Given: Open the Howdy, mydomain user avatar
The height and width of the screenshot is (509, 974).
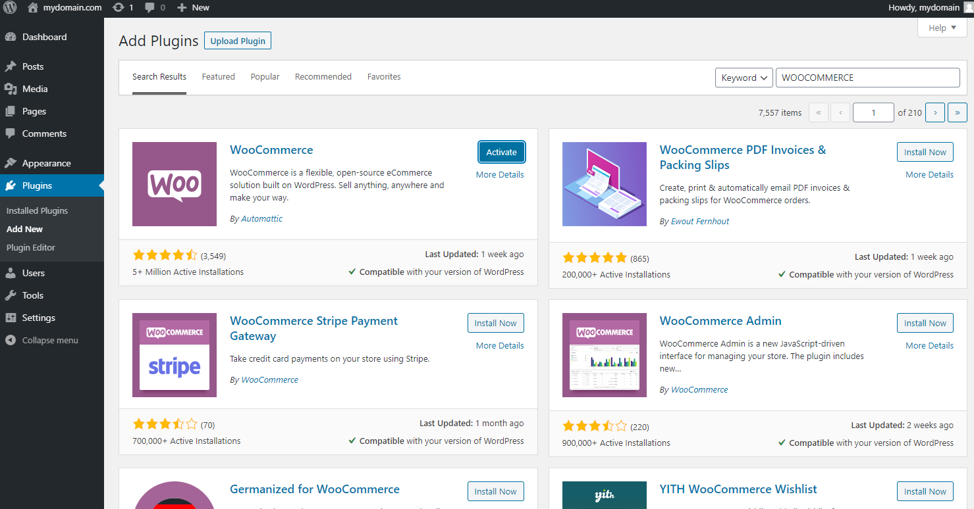Looking at the screenshot, I should click(968, 8).
